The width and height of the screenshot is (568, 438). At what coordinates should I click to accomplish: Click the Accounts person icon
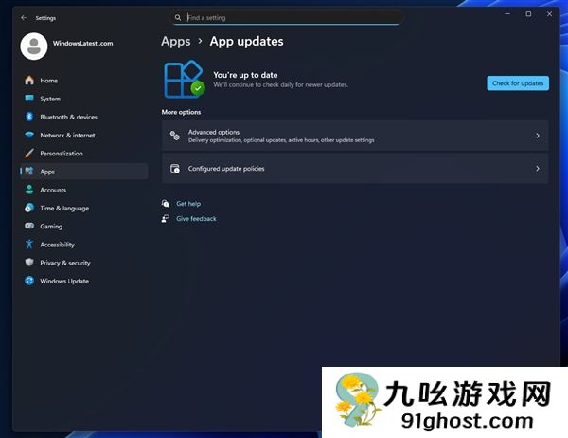pos(29,190)
